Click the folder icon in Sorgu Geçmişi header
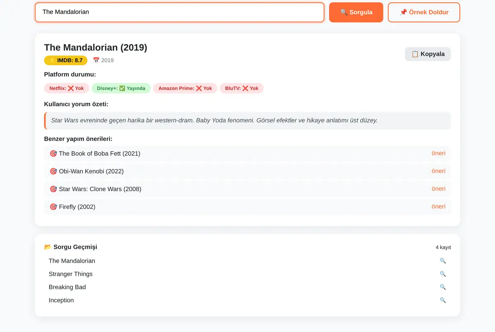This screenshot has height=332, width=495. click(48, 247)
